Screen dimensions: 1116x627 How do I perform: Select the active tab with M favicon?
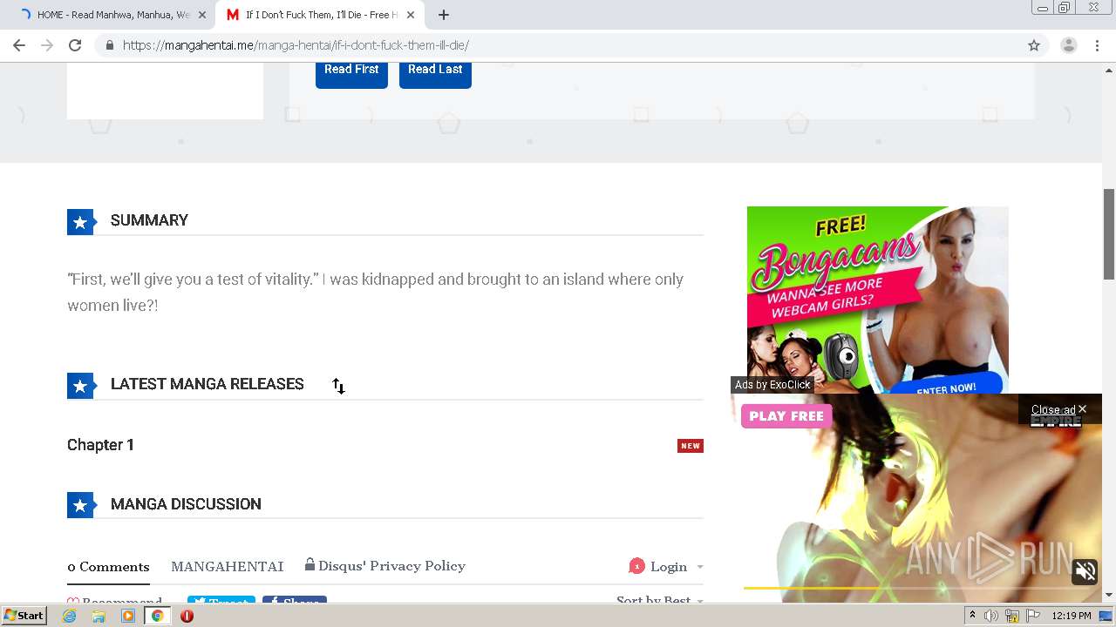pos(318,15)
